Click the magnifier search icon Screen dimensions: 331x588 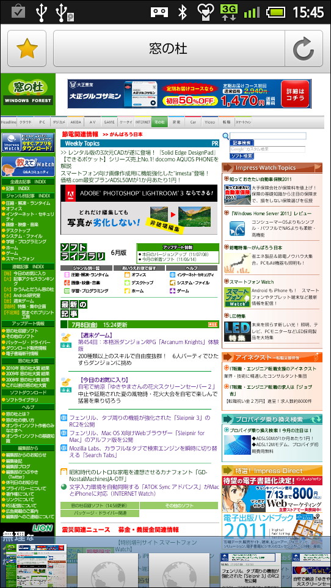(x=226, y=136)
